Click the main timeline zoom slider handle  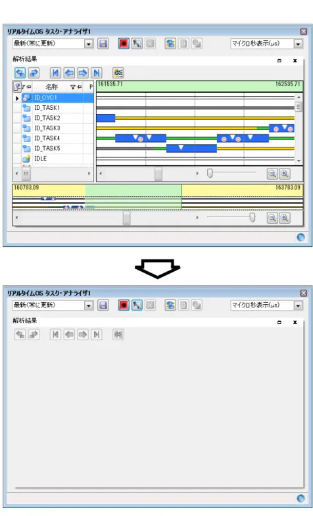(x=210, y=173)
